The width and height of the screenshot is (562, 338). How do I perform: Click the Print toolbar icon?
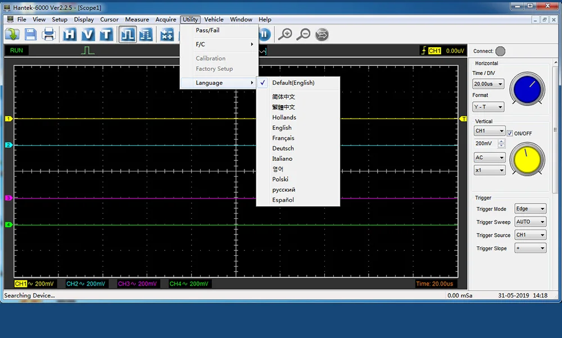[49, 35]
